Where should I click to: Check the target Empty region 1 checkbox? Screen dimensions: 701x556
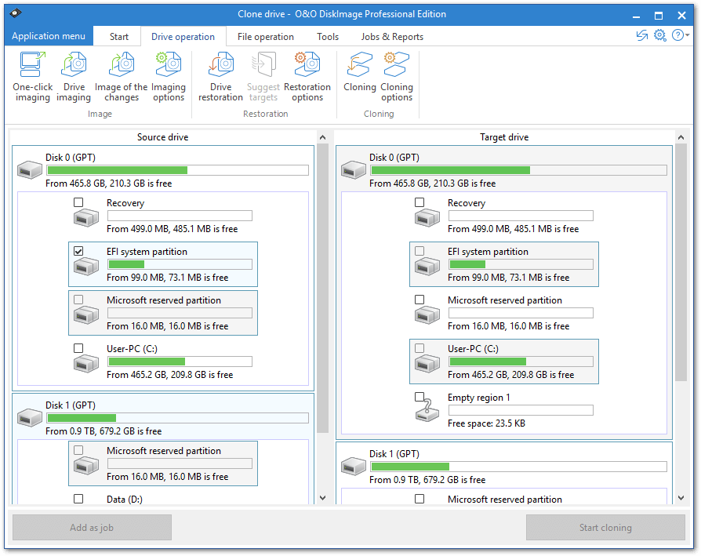[x=420, y=397]
